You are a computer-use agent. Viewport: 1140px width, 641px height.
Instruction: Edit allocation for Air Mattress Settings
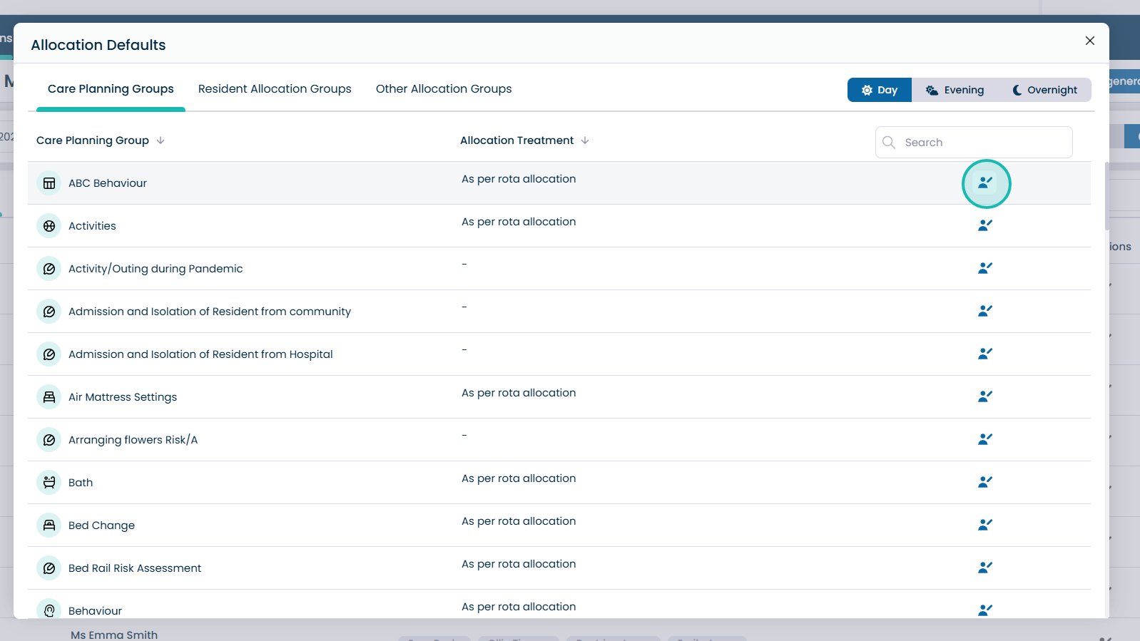[x=985, y=396]
